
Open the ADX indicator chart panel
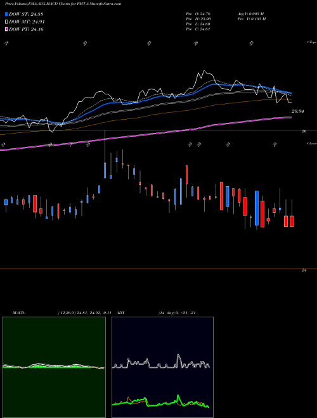162,367
